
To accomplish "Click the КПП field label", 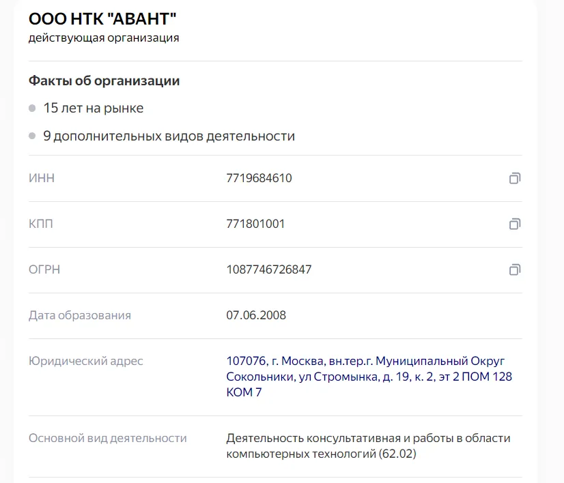I will [x=41, y=224].
